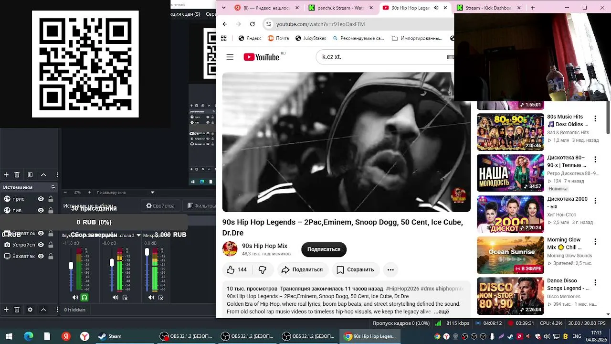Image resolution: width=611 pixels, height=344 pixels.
Task: Open options for 80s Music Hits video
Action: click(x=595, y=118)
